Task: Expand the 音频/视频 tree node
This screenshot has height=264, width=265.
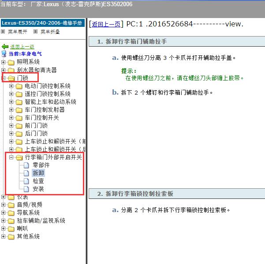Action: [3, 205]
